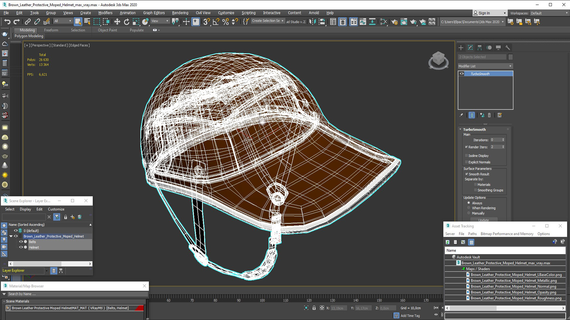Enable the Isoline Display checkbox
Viewport: 570px width, 320px height.
(466, 156)
